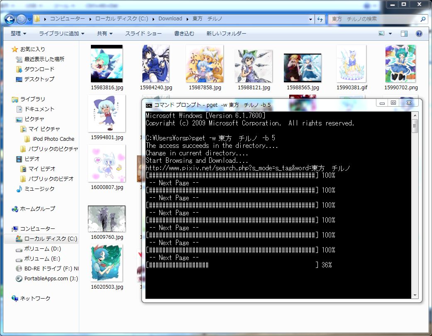Open the view options dropdown arrow

click(x=390, y=34)
